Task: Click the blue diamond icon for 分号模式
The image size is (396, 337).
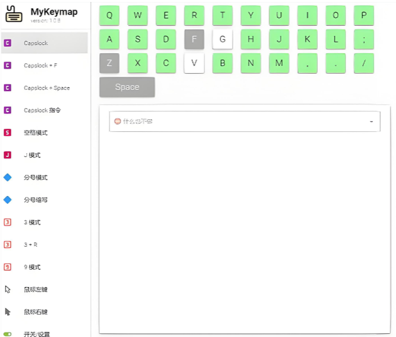Action: (x=8, y=177)
